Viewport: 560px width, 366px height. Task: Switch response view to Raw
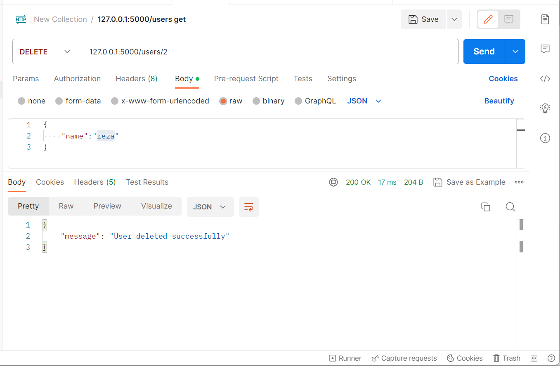click(x=66, y=206)
